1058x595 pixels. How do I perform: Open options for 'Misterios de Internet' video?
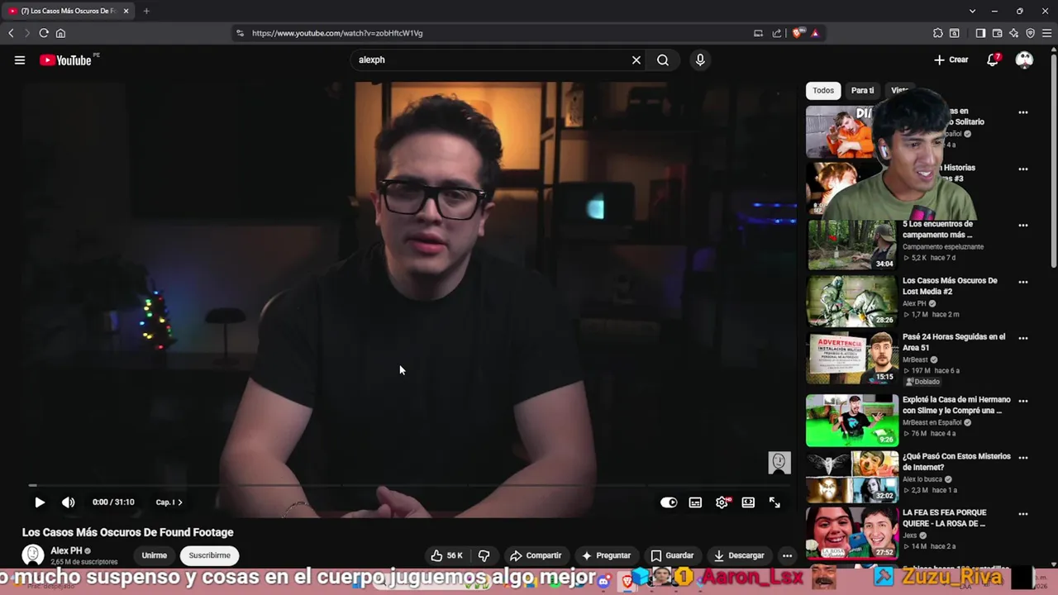click(1023, 457)
